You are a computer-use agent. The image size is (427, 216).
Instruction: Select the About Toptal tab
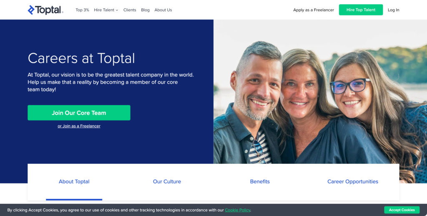pyautogui.click(x=74, y=182)
